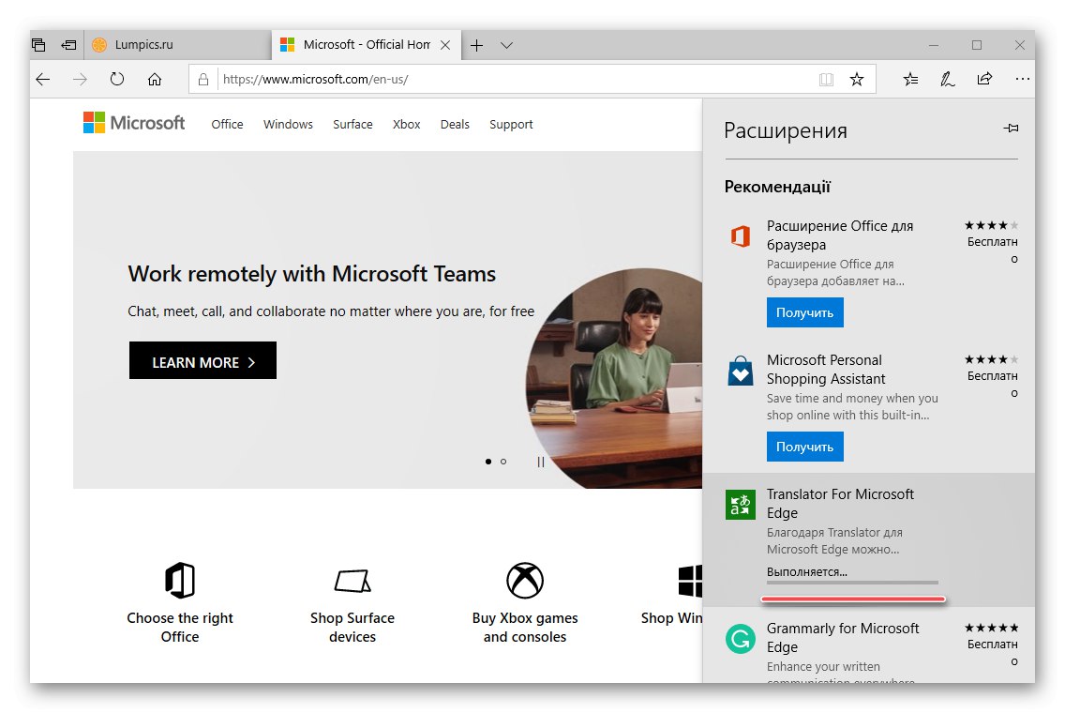
Task: Open the Hub favorites list icon
Action: click(x=909, y=80)
